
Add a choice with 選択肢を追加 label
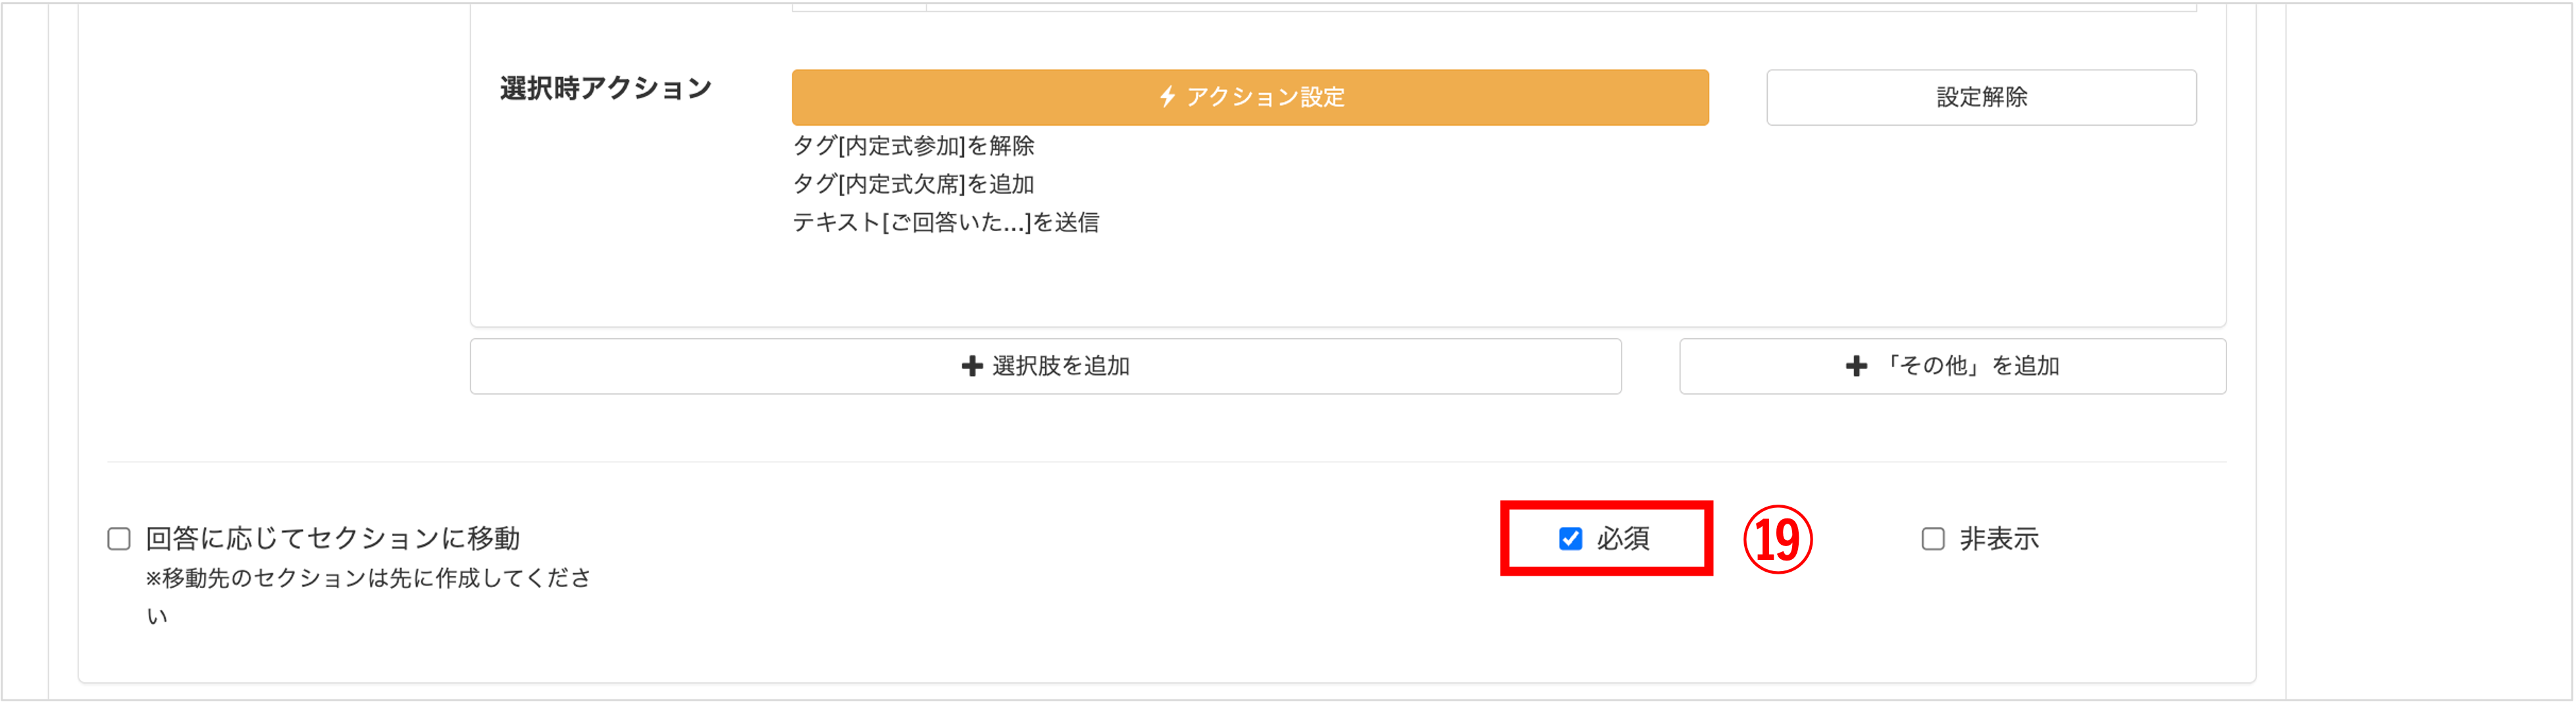1061,367
